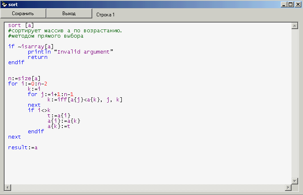Maximize the sort window

point(290,4)
